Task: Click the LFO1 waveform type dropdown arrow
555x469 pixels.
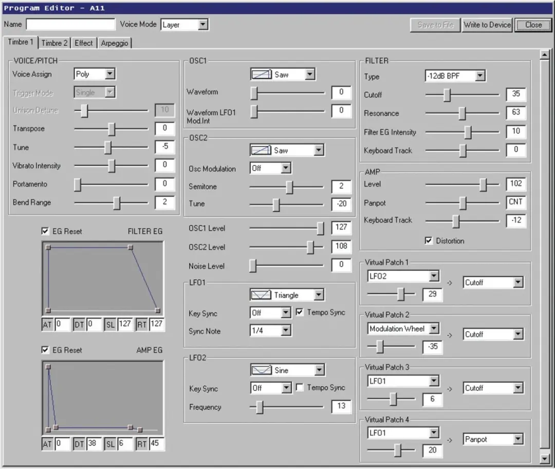Action: point(319,295)
